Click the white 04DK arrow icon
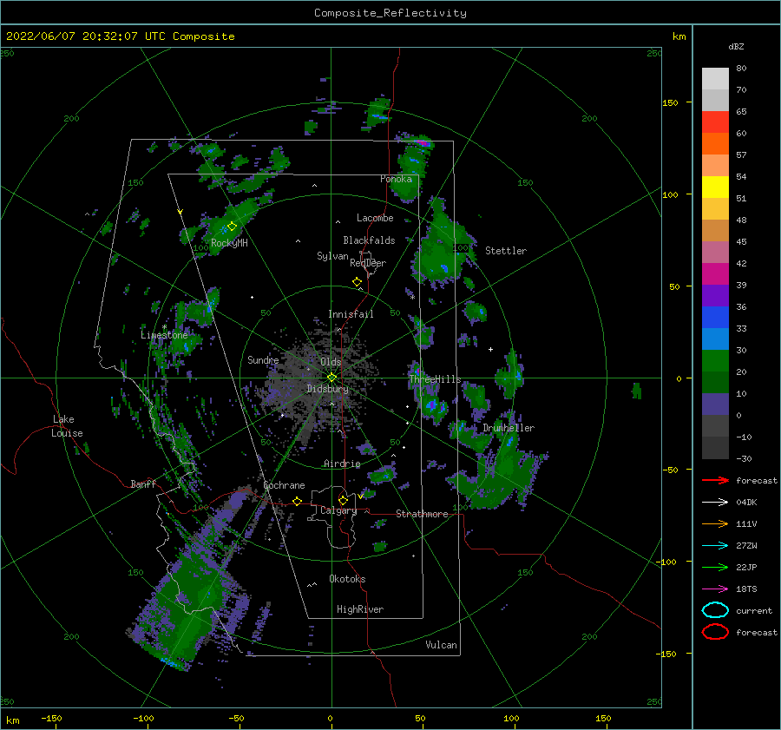This screenshot has height=730, width=781. pos(715,502)
